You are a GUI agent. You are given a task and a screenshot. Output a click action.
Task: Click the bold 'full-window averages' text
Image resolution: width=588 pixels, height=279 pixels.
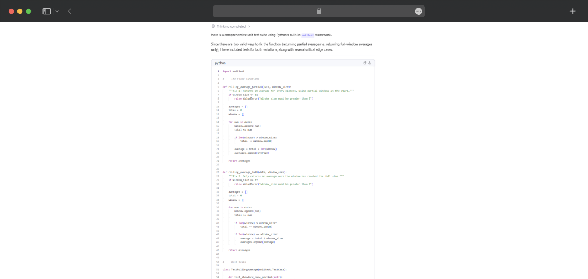tap(356, 44)
